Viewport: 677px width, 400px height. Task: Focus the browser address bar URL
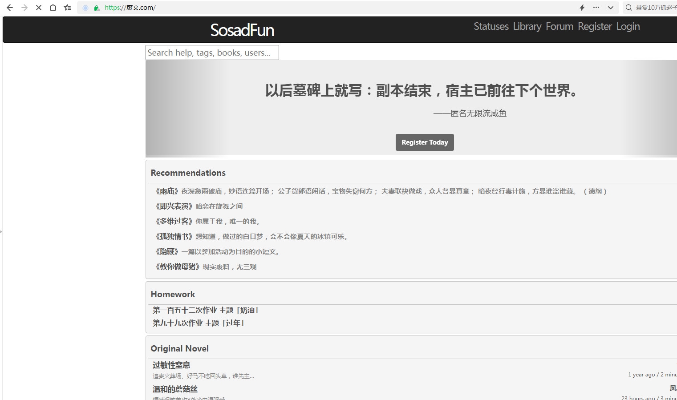point(130,8)
